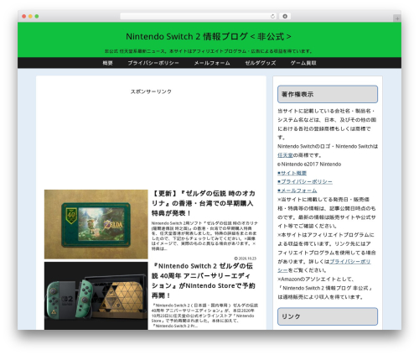This screenshot has width=419, height=355.
Task: Click the Nintendo Switch 2 情報ブログ site title
Action: point(209,36)
